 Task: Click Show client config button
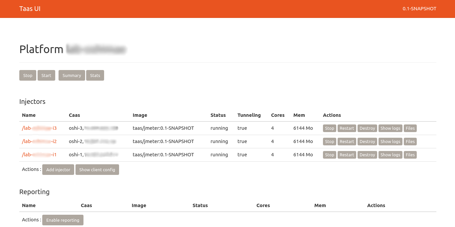(97, 170)
